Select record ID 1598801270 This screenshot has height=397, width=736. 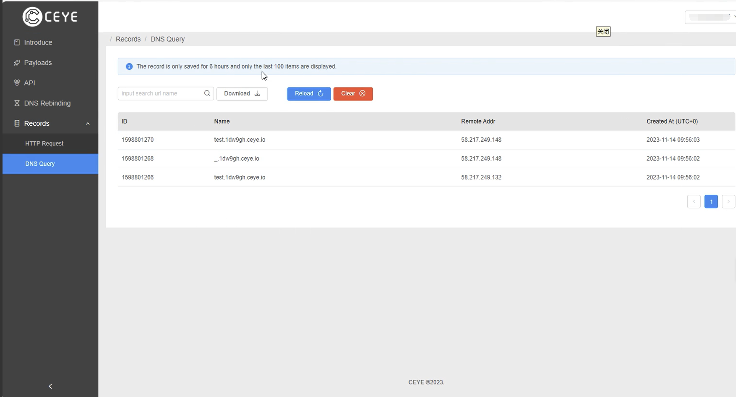click(138, 140)
